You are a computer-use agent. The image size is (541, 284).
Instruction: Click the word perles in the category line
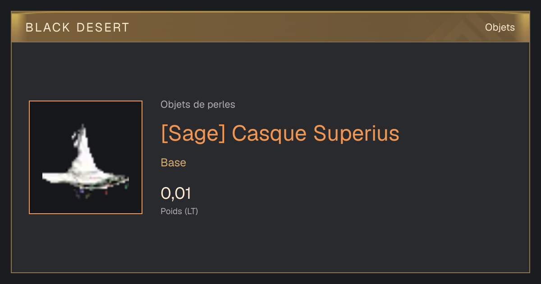click(x=221, y=105)
